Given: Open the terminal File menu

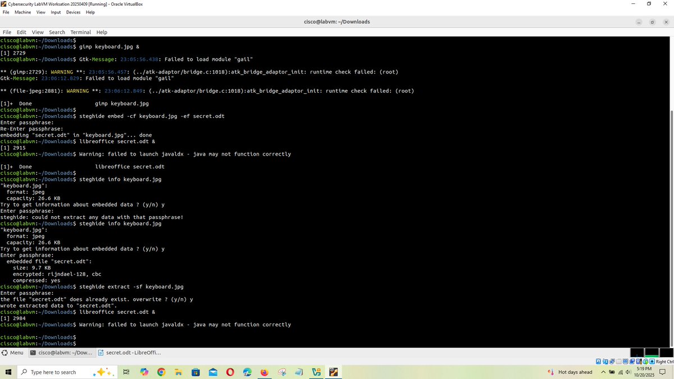Looking at the screenshot, I should [x=7, y=32].
